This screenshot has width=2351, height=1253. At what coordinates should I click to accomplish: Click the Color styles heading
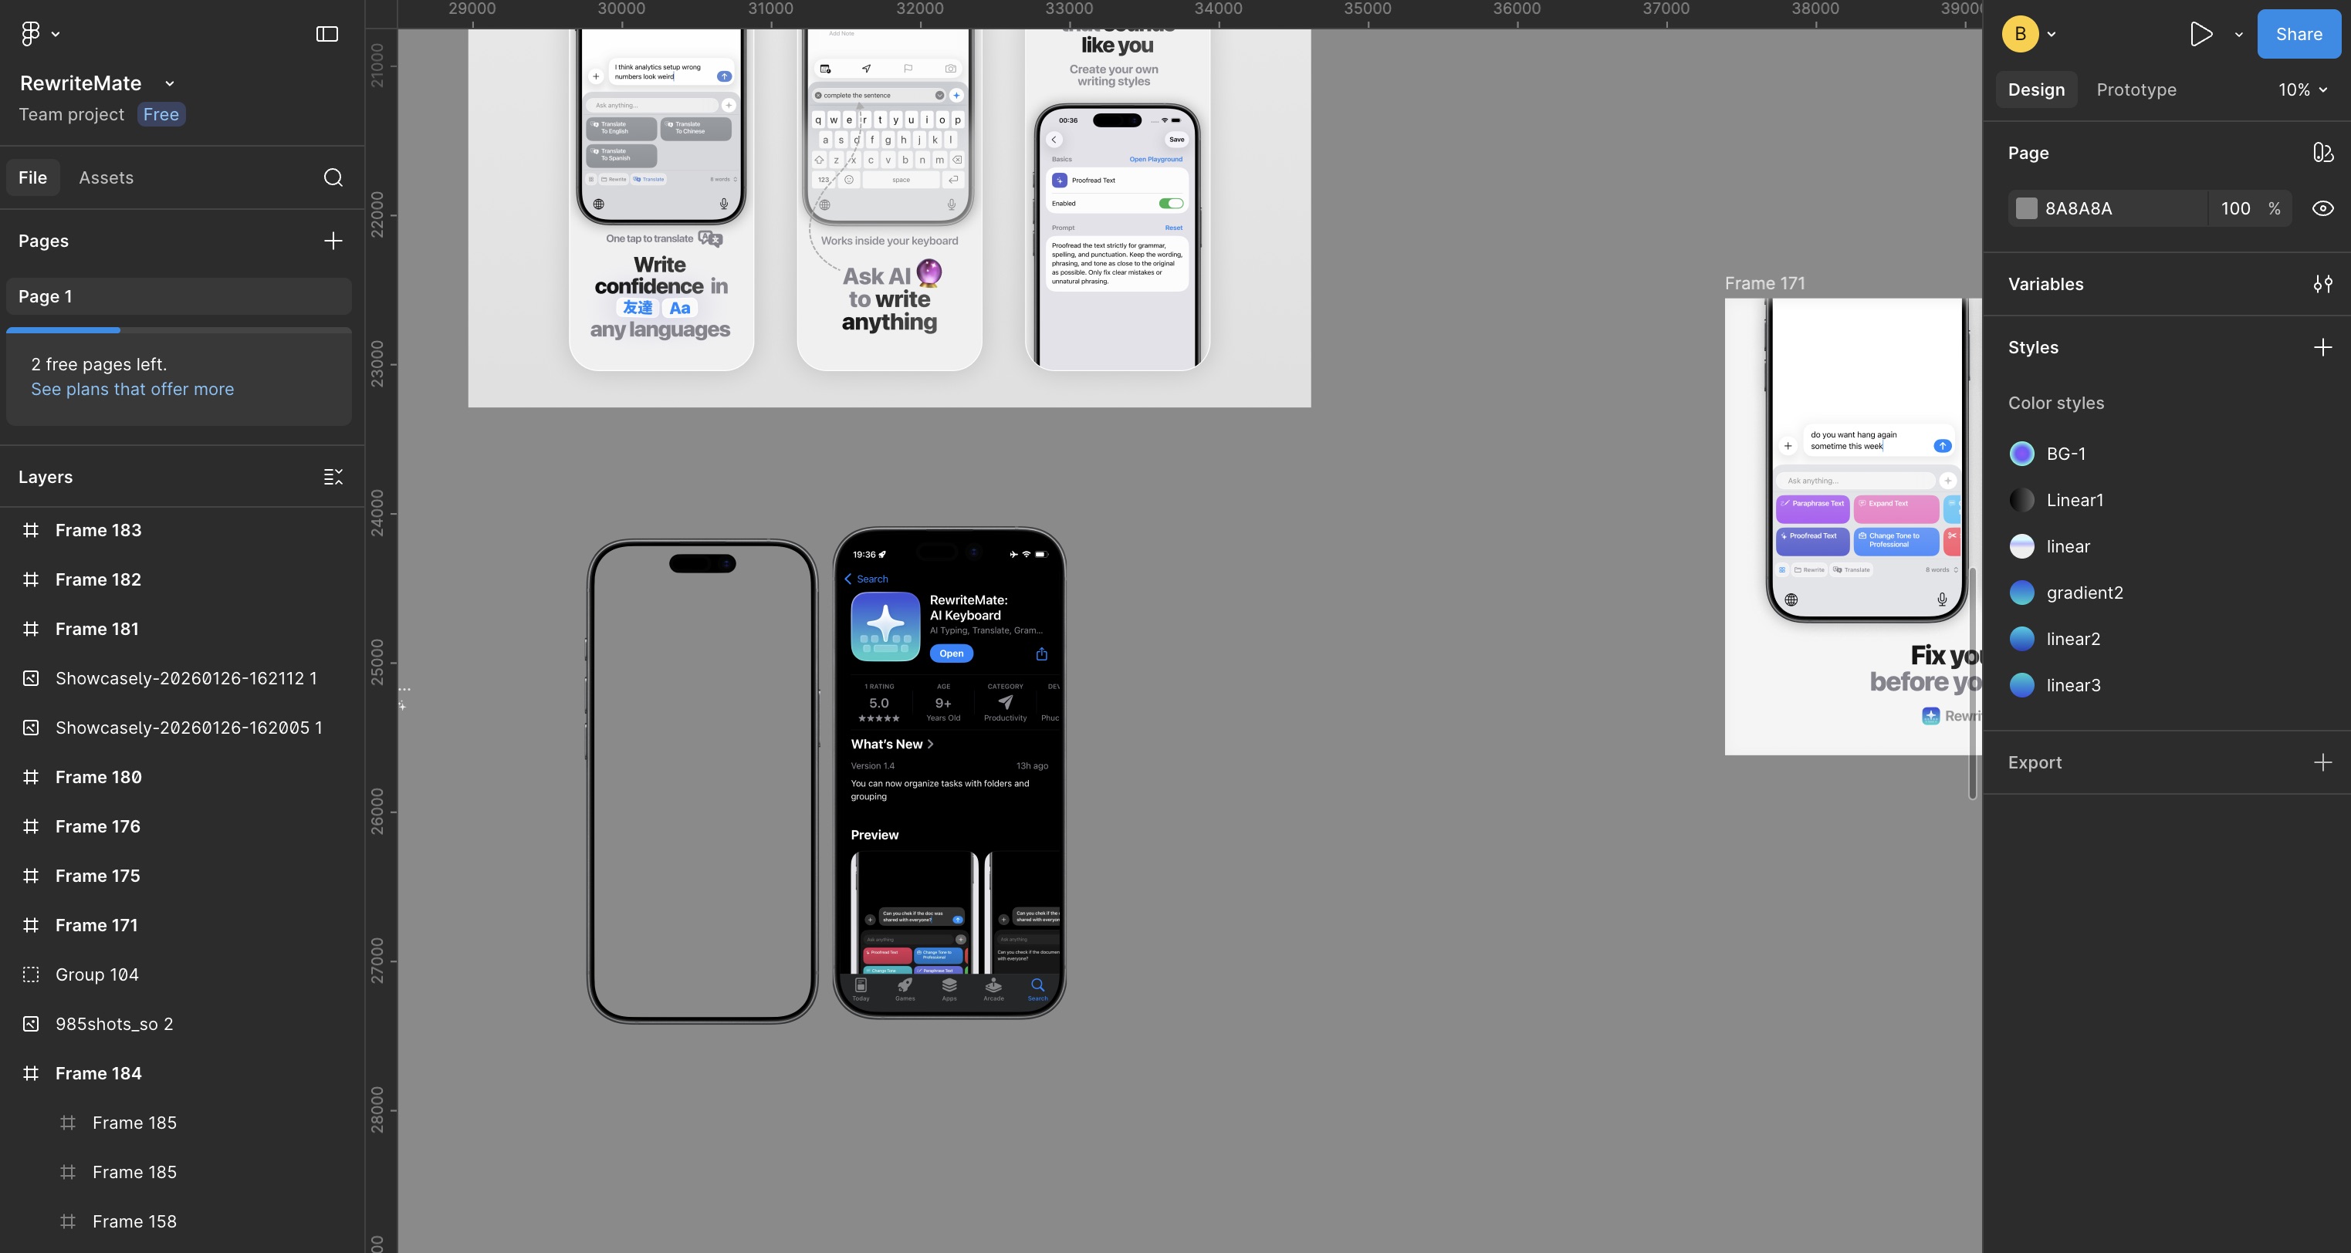(x=2055, y=404)
